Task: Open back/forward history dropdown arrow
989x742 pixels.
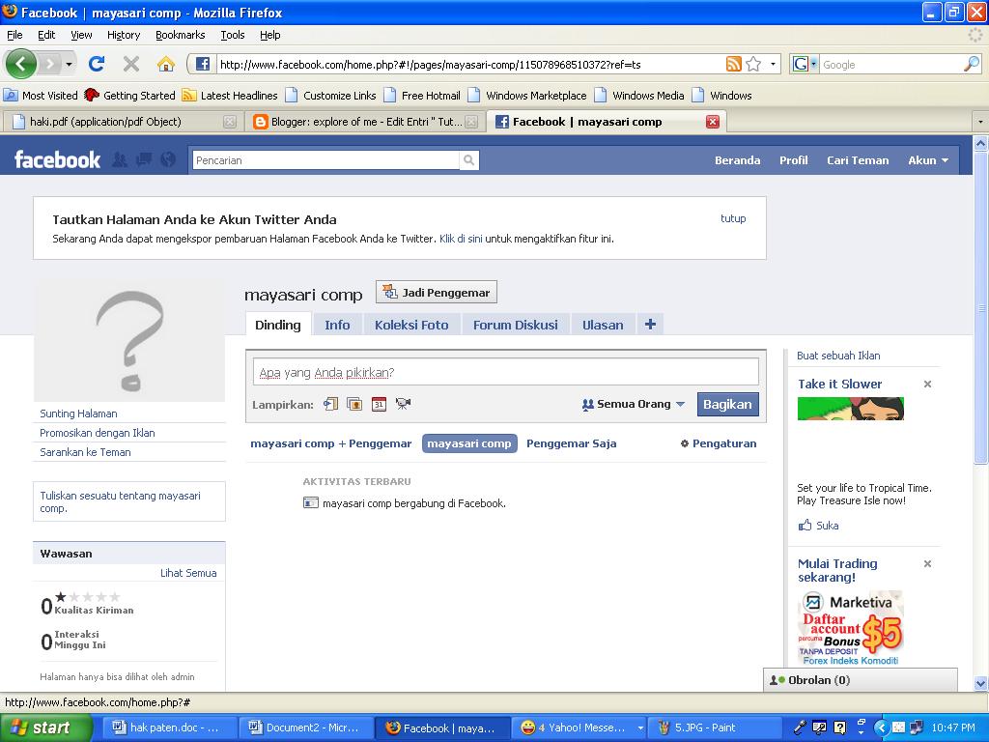Action: click(x=69, y=64)
